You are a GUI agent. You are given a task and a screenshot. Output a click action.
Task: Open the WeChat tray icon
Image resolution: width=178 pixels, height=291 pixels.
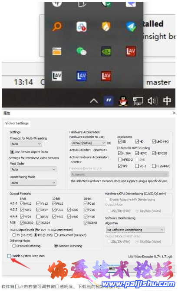pyautogui.click(x=82, y=51)
